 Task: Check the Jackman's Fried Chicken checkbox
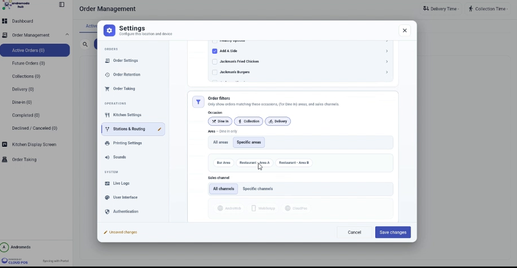click(x=215, y=62)
